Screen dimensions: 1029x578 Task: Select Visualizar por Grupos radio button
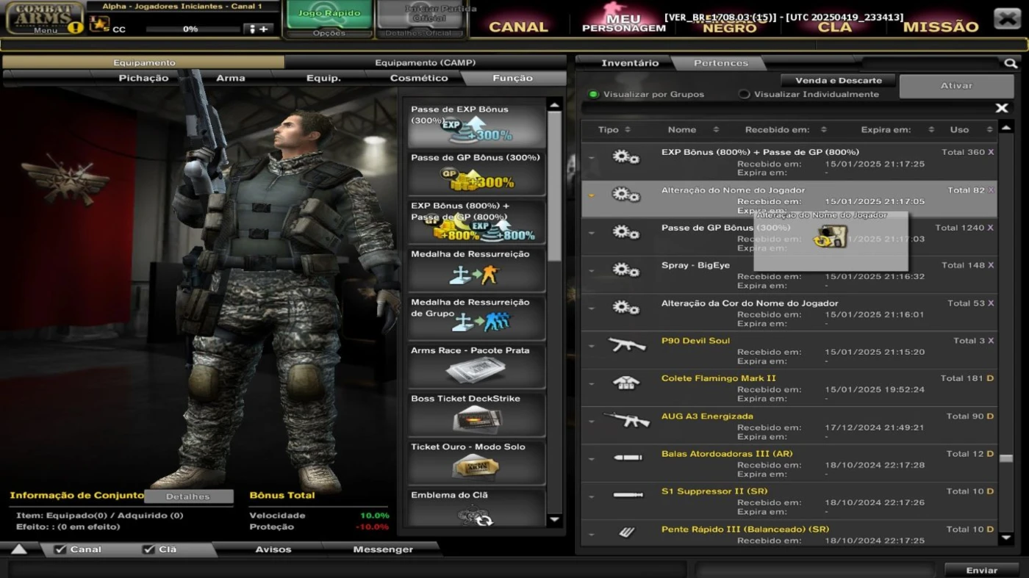pos(593,95)
